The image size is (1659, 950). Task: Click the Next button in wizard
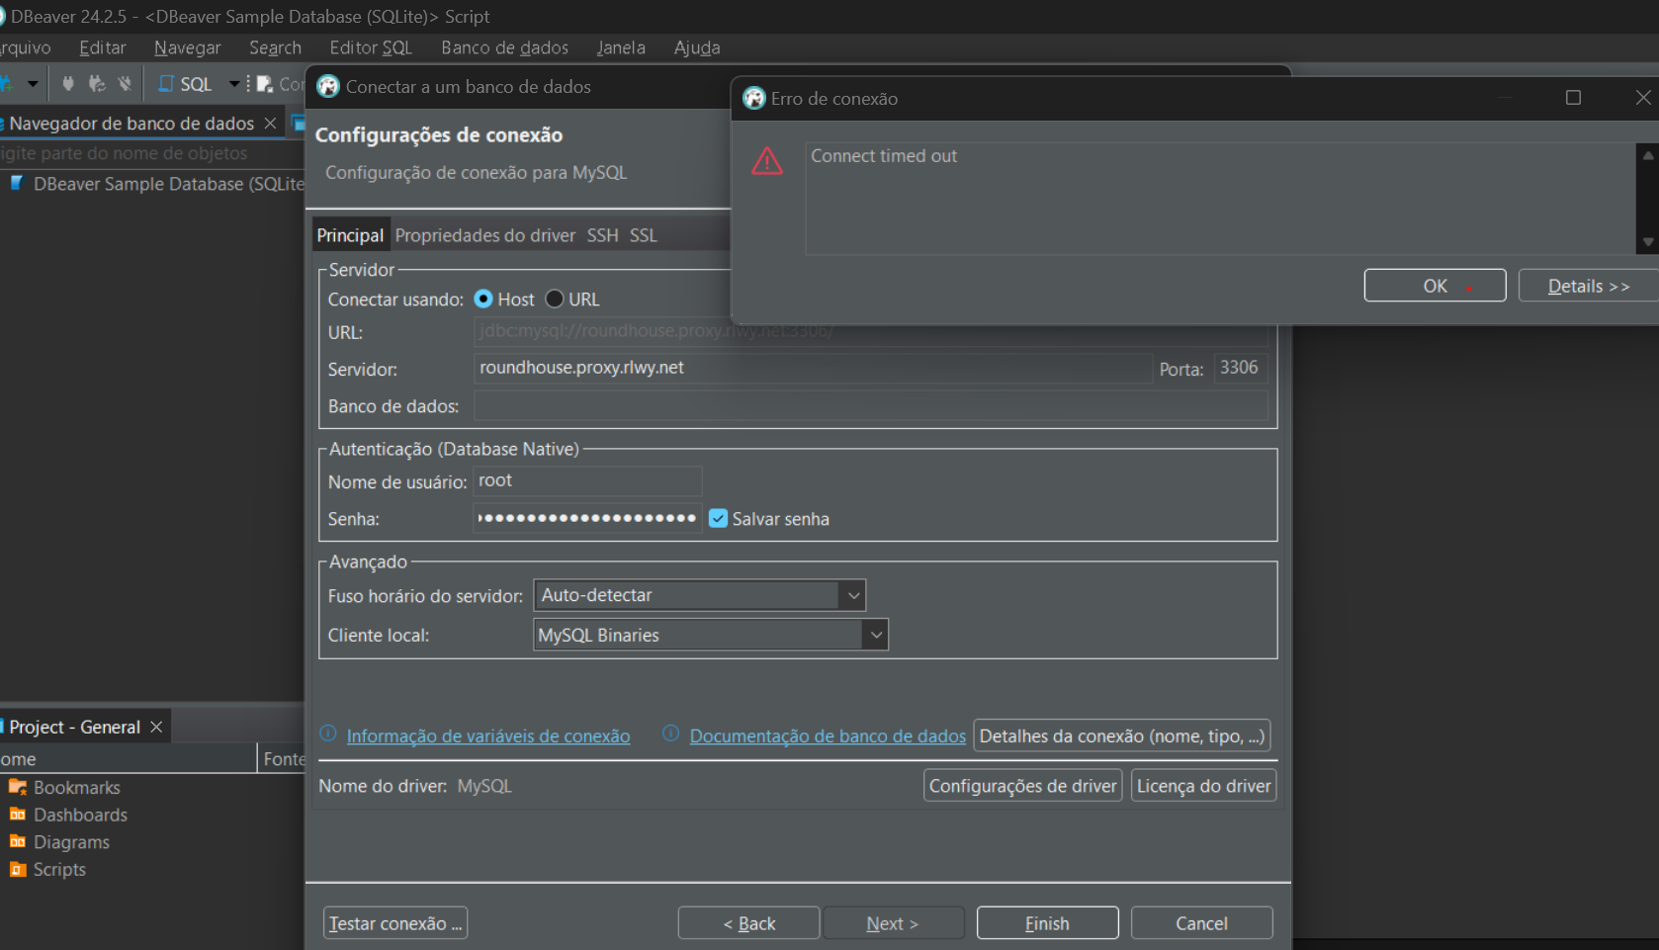[x=893, y=923]
